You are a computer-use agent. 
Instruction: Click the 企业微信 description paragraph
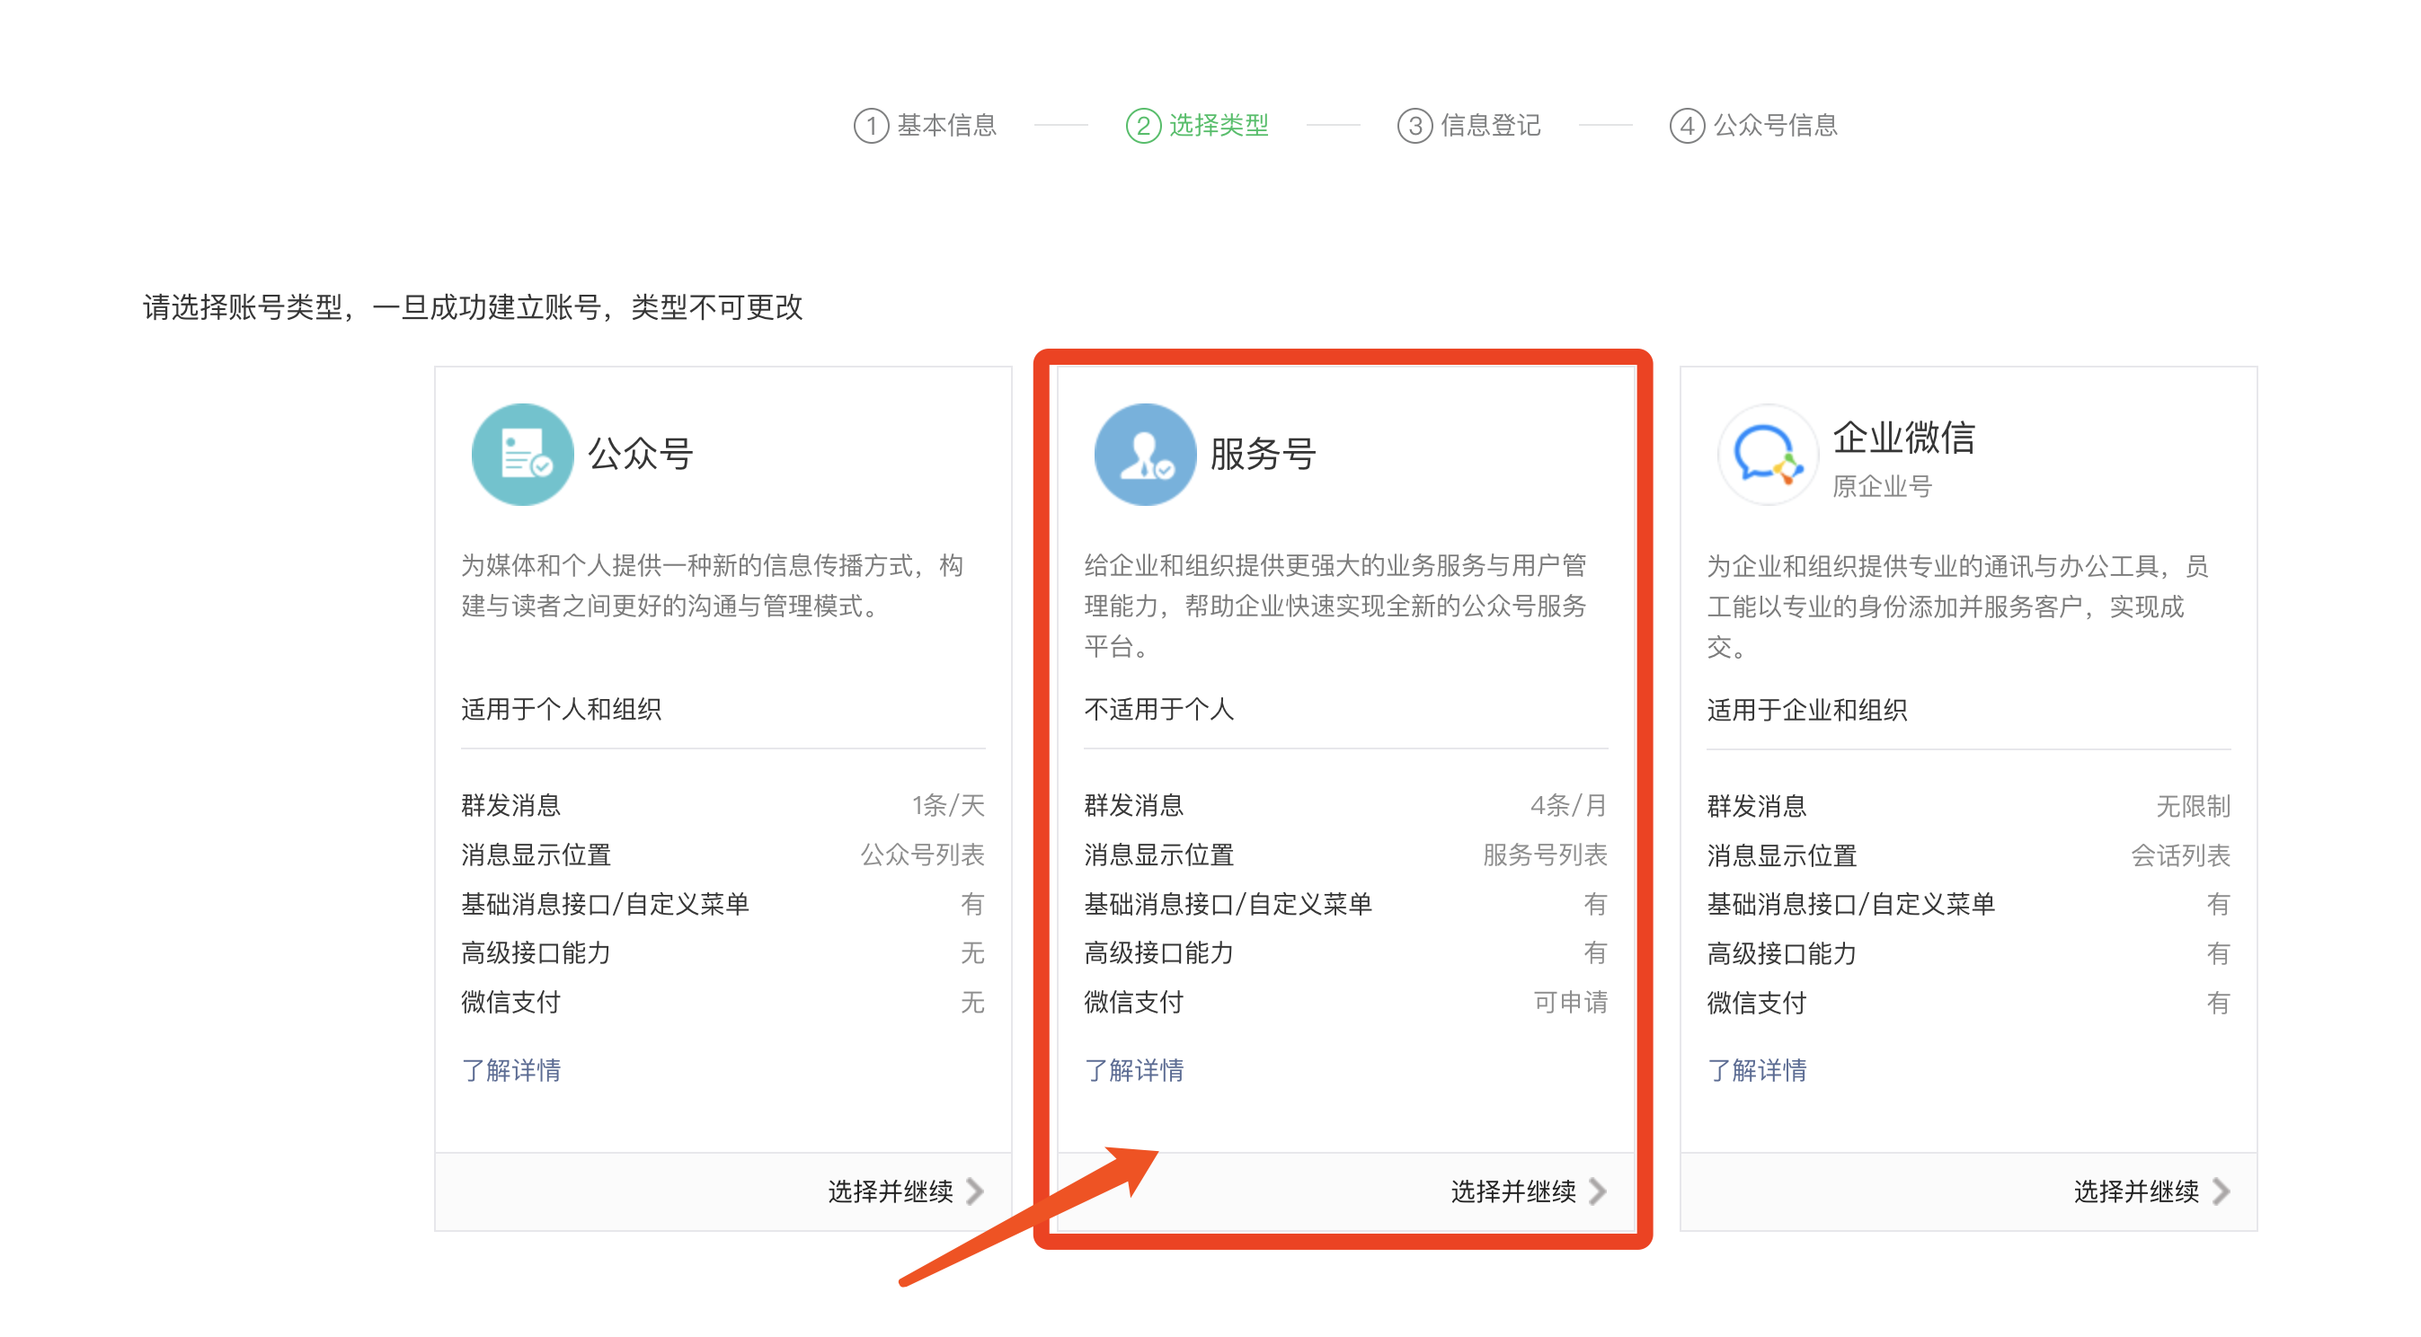(x=1957, y=606)
